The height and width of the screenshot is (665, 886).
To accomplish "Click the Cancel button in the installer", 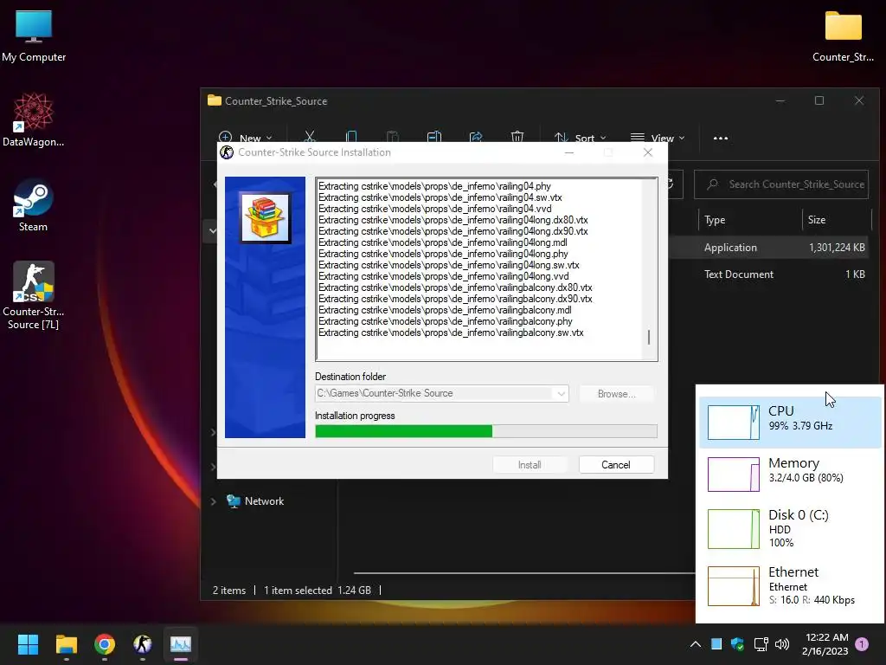I will click(x=616, y=465).
